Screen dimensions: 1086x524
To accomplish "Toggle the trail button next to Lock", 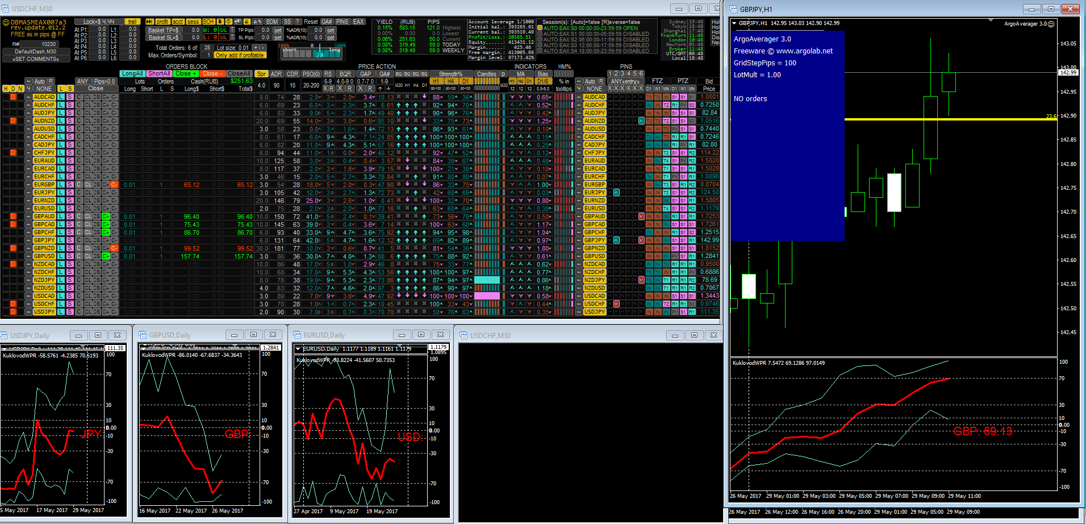I will point(132,22).
